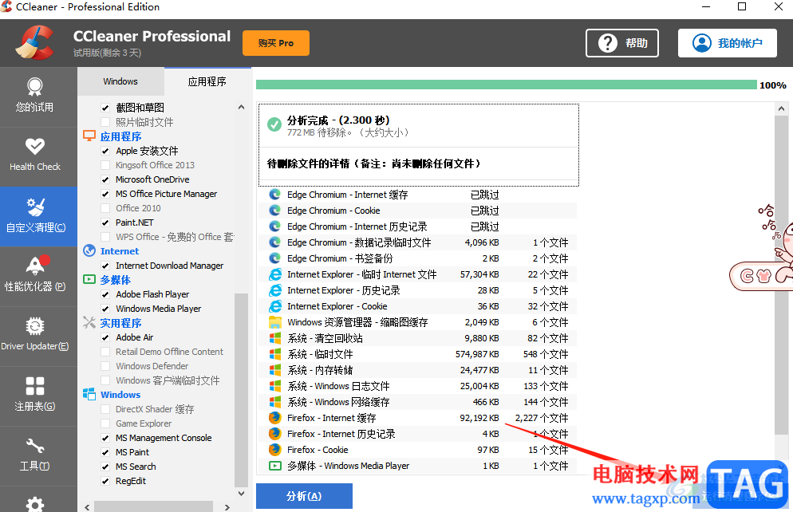
Task: Select the Internet category heading
Action: click(120, 250)
